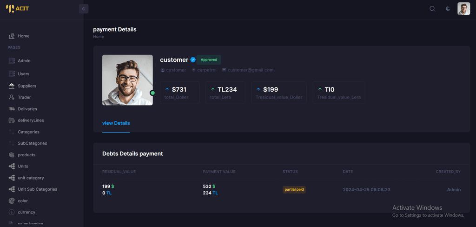The width and height of the screenshot is (476, 227).
Task: Open the currency page
Action: tap(26, 212)
